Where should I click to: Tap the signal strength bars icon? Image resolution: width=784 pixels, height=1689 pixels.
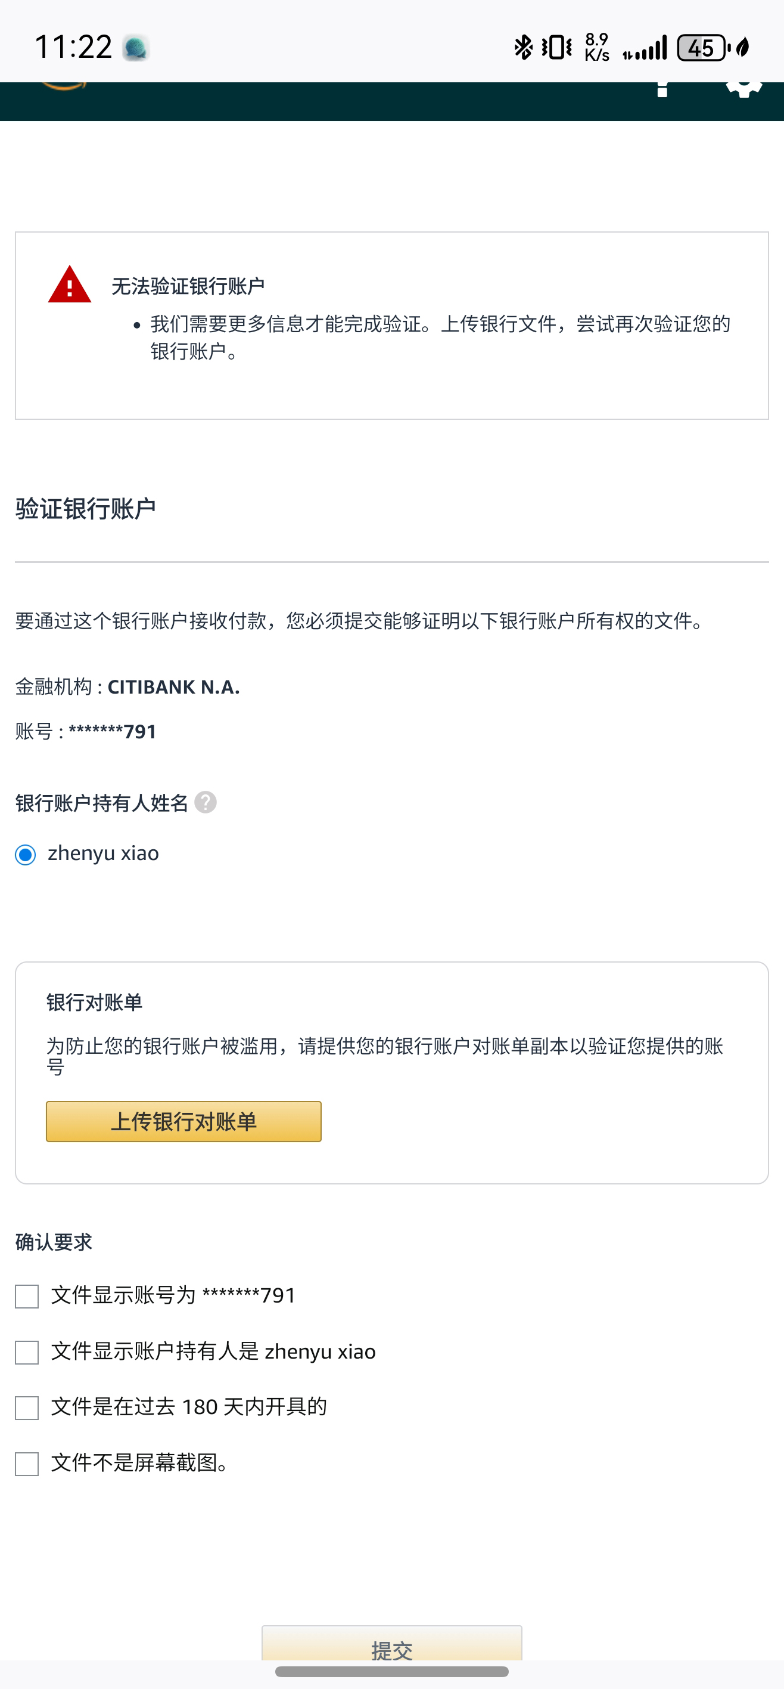pyautogui.click(x=645, y=47)
